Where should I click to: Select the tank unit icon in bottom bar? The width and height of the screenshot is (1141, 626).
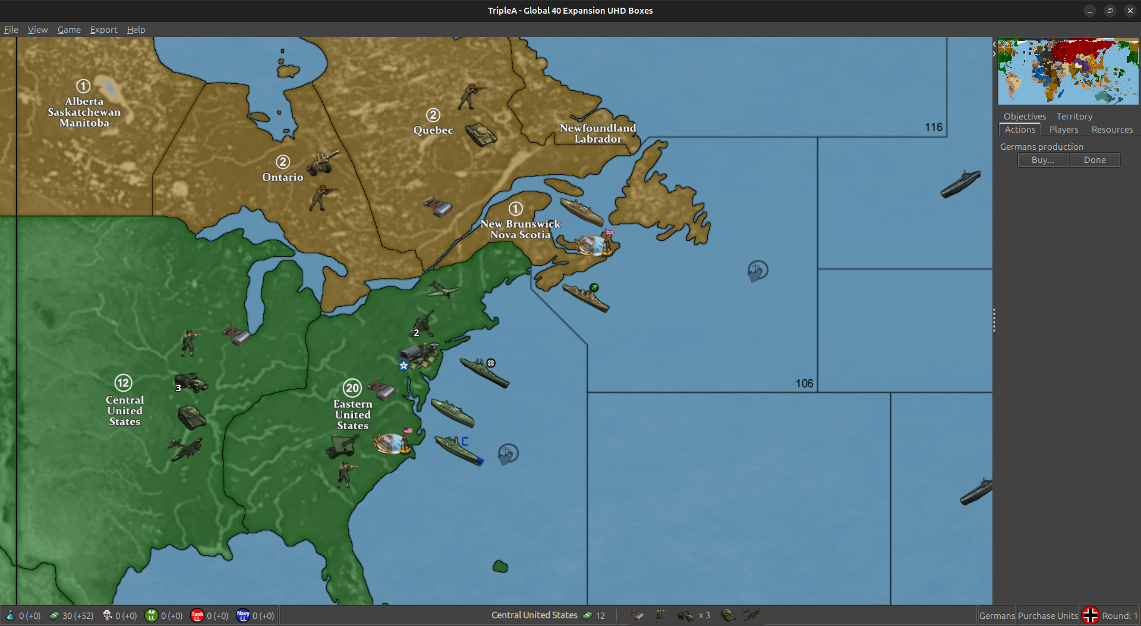tap(728, 615)
